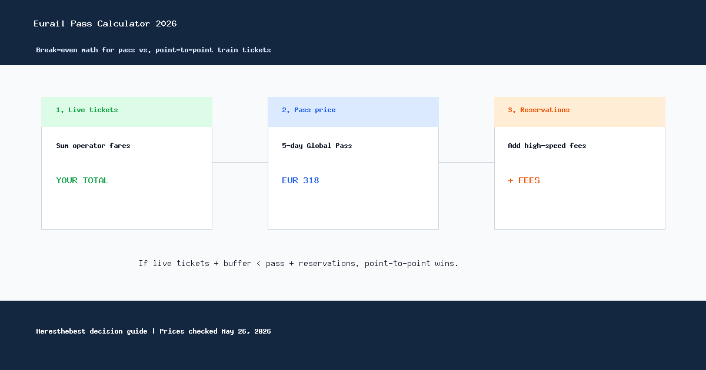Select '5-day Global Pass' text
706x370 pixels.
pyautogui.click(x=317, y=146)
